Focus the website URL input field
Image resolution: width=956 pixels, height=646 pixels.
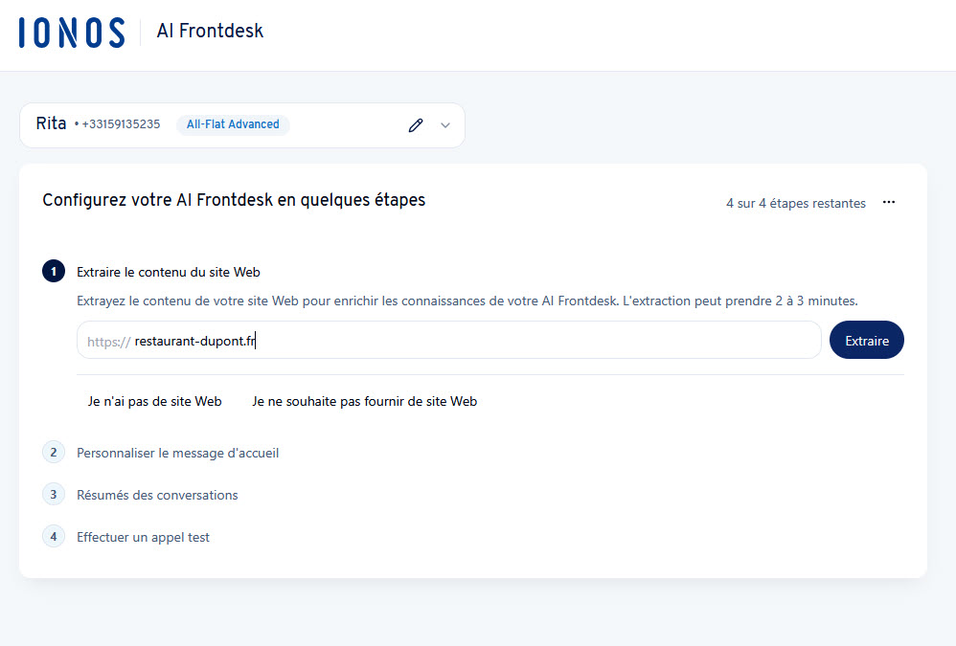coord(448,341)
